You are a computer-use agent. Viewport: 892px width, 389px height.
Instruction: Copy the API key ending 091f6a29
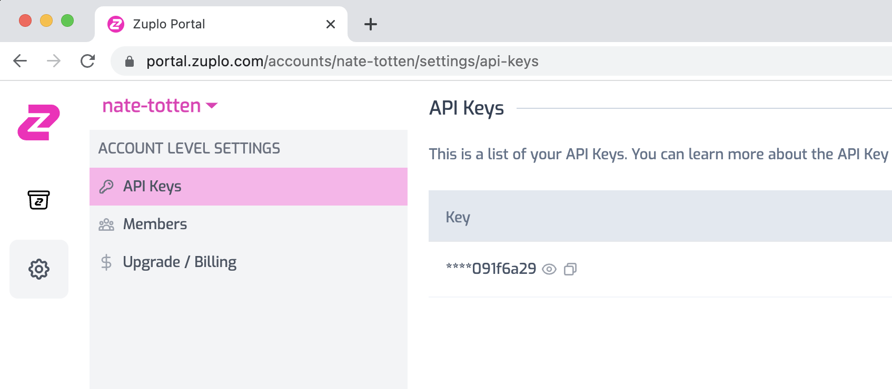pyautogui.click(x=570, y=269)
